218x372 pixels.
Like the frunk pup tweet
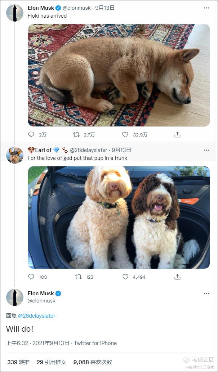coord(125,277)
